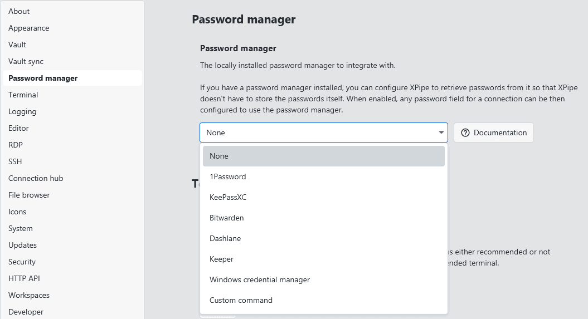Select None in the dropdown list
Image resolution: width=588 pixels, height=319 pixels.
point(323,156)
